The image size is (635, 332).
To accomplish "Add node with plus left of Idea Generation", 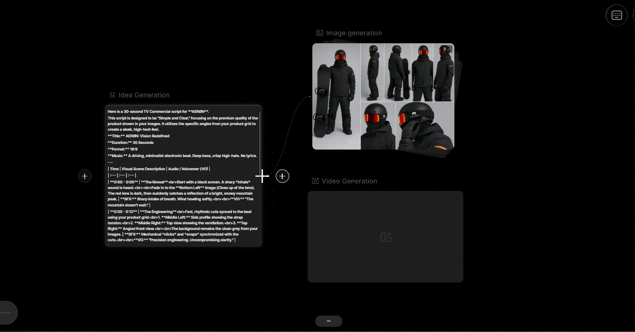I will (x=85, y=176).
